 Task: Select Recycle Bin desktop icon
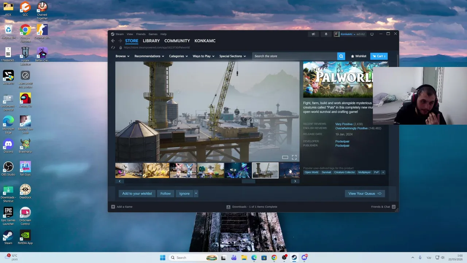[x=8, y=32]
